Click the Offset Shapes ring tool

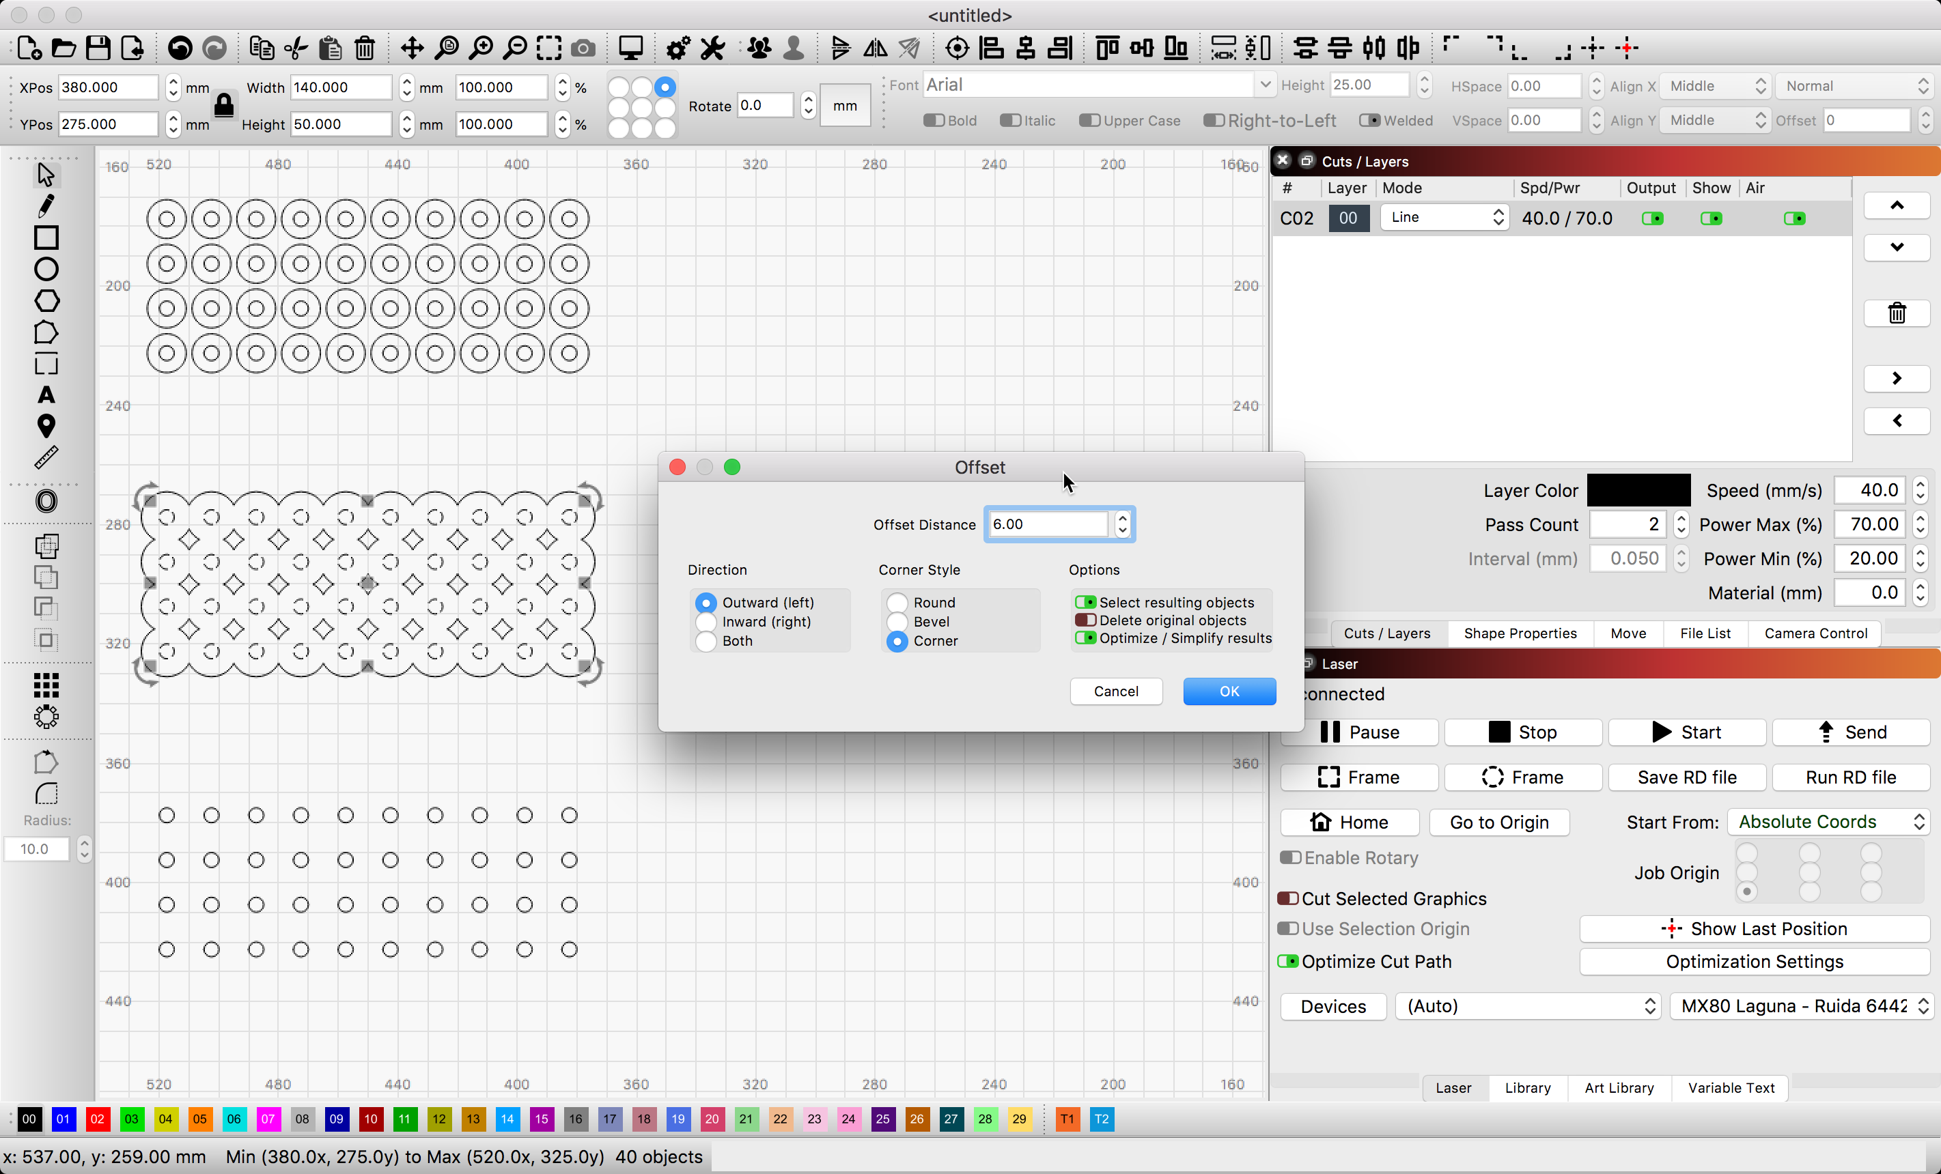tap(46, 501)
